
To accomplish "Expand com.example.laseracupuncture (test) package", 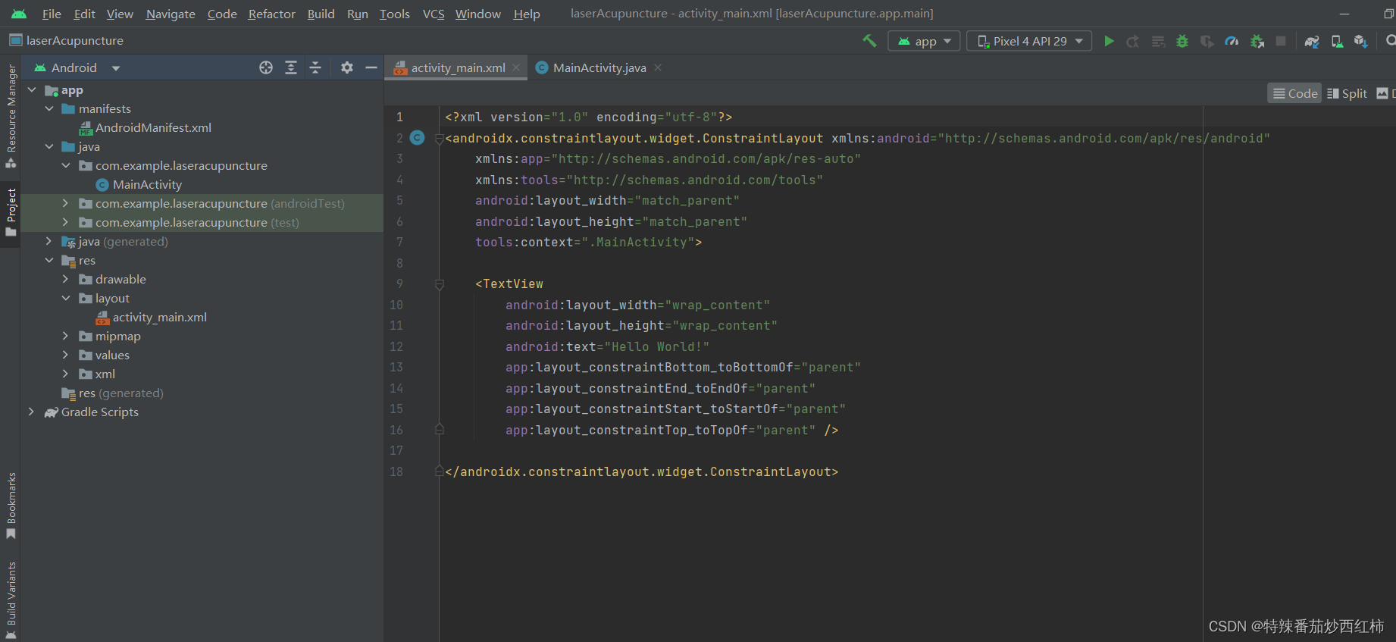I will [x=65, y=222].
